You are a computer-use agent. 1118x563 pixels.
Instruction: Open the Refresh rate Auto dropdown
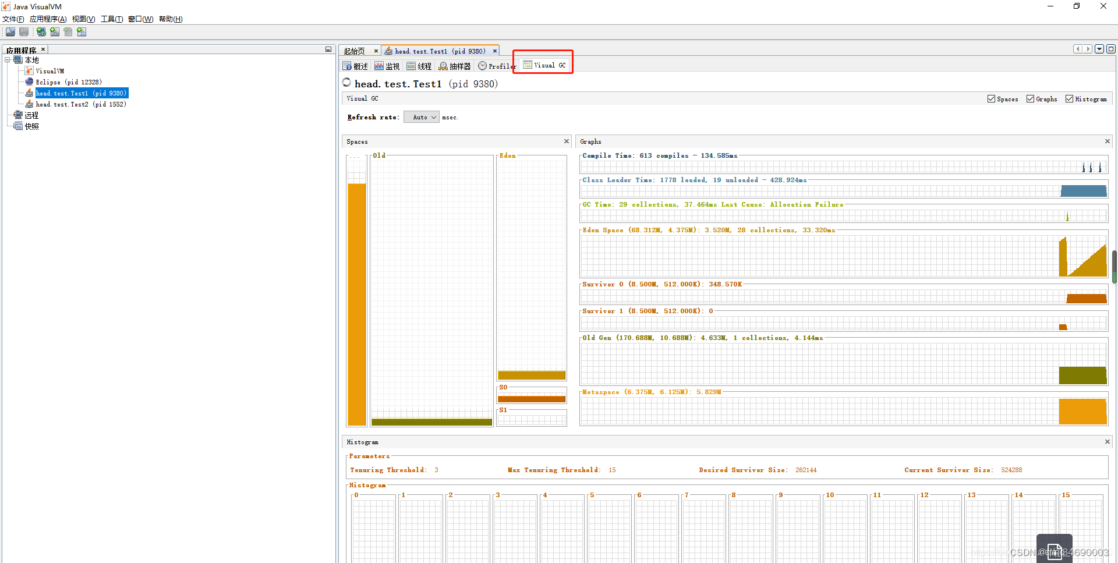coord(422,118)
